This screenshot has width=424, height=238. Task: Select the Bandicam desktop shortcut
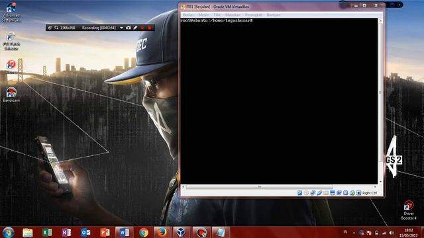[11, 95]
